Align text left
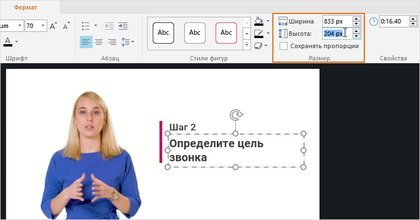The width and height of the screenshot is (420, 220). point(86,42)
